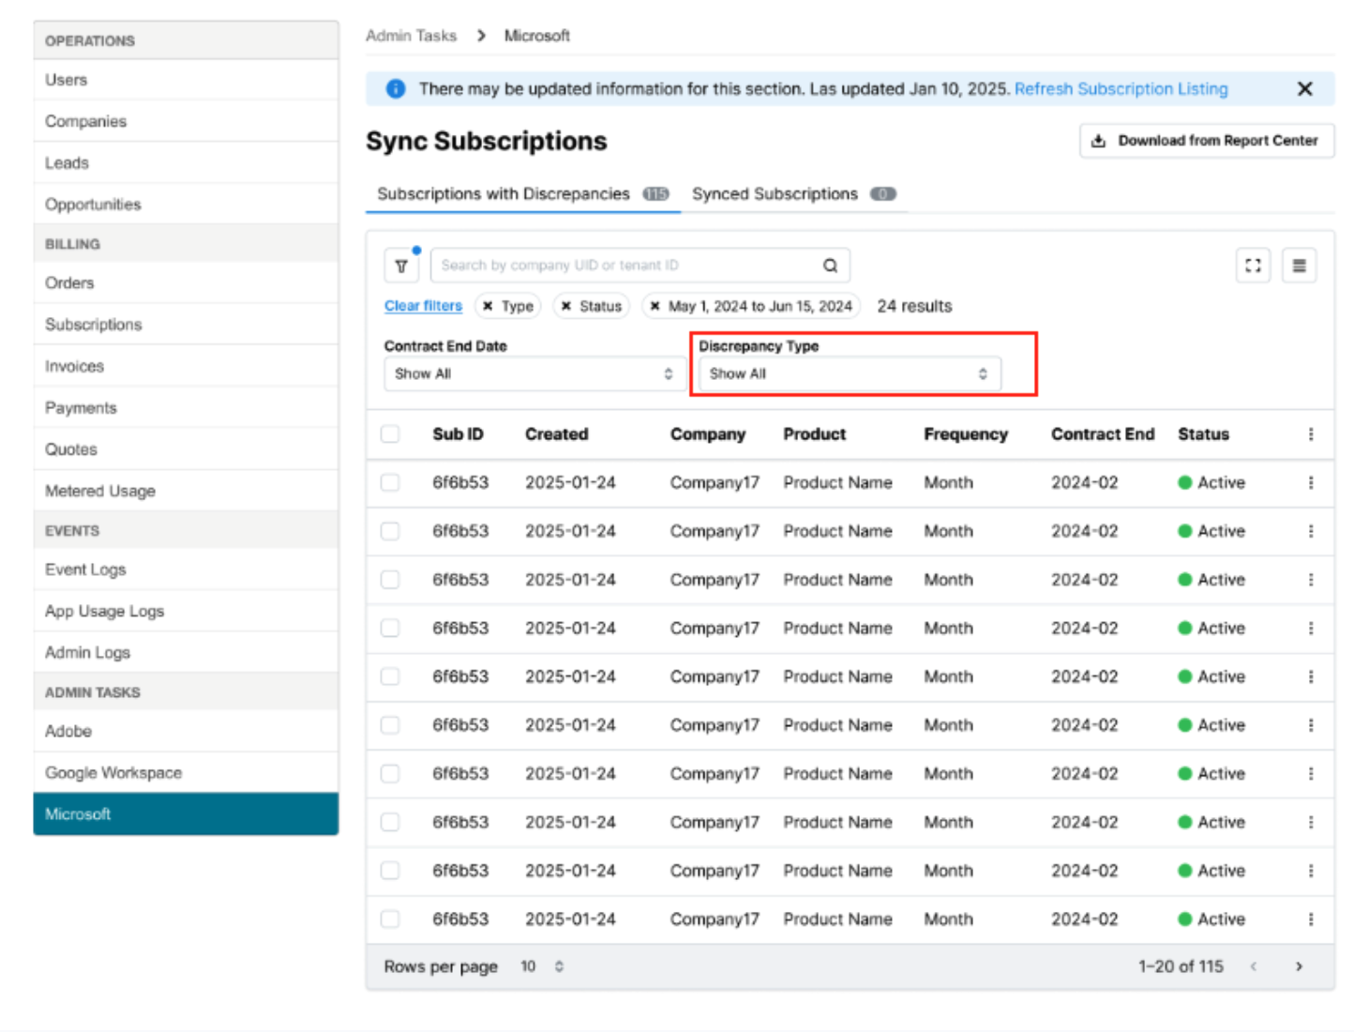Remove the Type filter chip
The height and width of the screenshot is (1032, 1354).
[488, 307]
